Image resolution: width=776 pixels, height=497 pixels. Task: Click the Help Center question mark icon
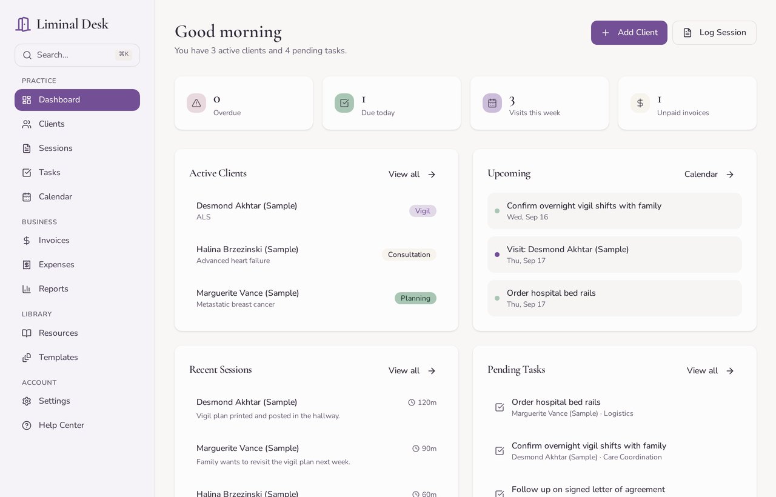27,425
